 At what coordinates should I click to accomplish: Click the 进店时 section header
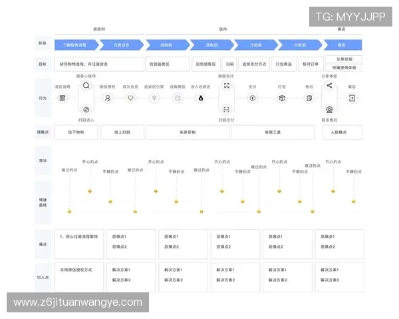coord(99,29)
